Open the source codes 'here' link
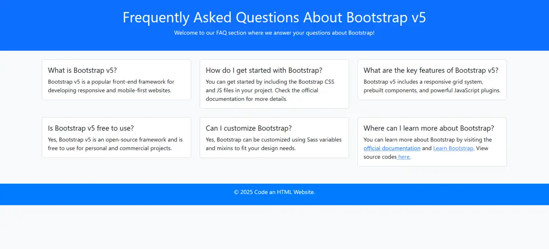 point(404,157)
